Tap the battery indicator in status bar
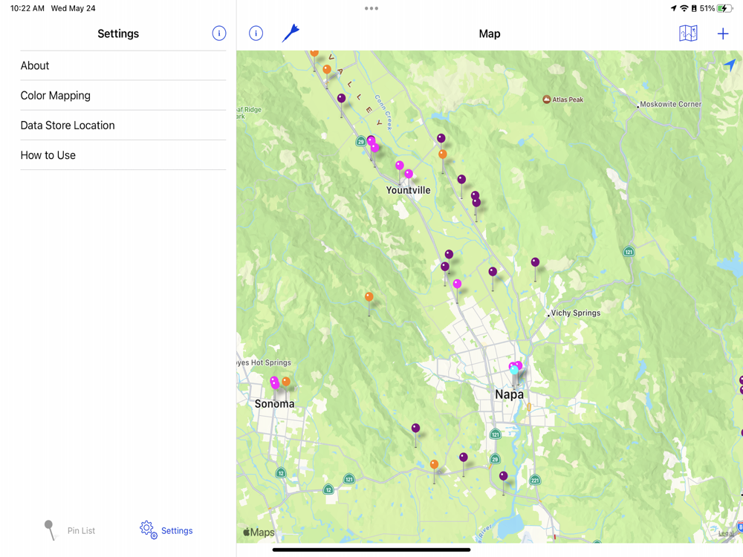Viewport: 743px width, 557px height. pos(724,8)
